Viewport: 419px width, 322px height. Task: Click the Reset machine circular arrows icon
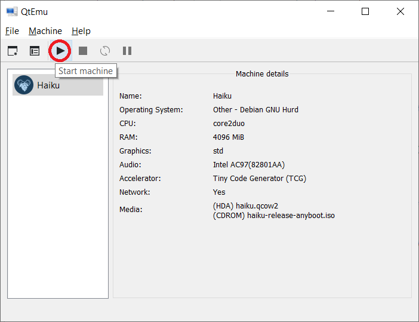[105, 51]
